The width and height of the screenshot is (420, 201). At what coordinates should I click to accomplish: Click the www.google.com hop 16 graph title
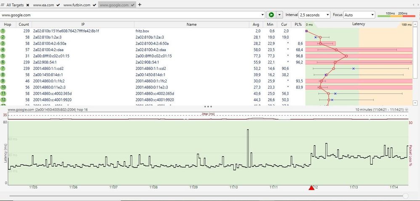[48, 109]
